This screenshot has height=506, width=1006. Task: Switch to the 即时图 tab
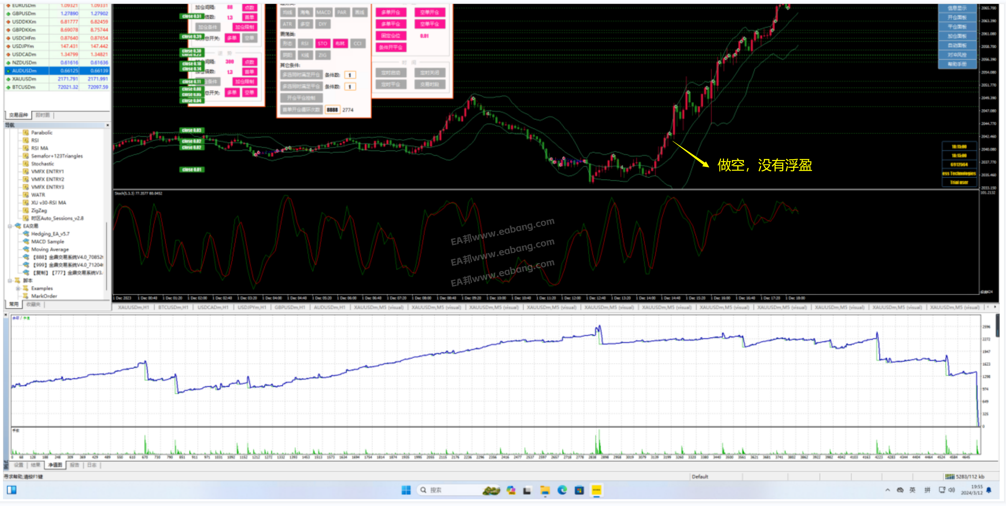42,115
